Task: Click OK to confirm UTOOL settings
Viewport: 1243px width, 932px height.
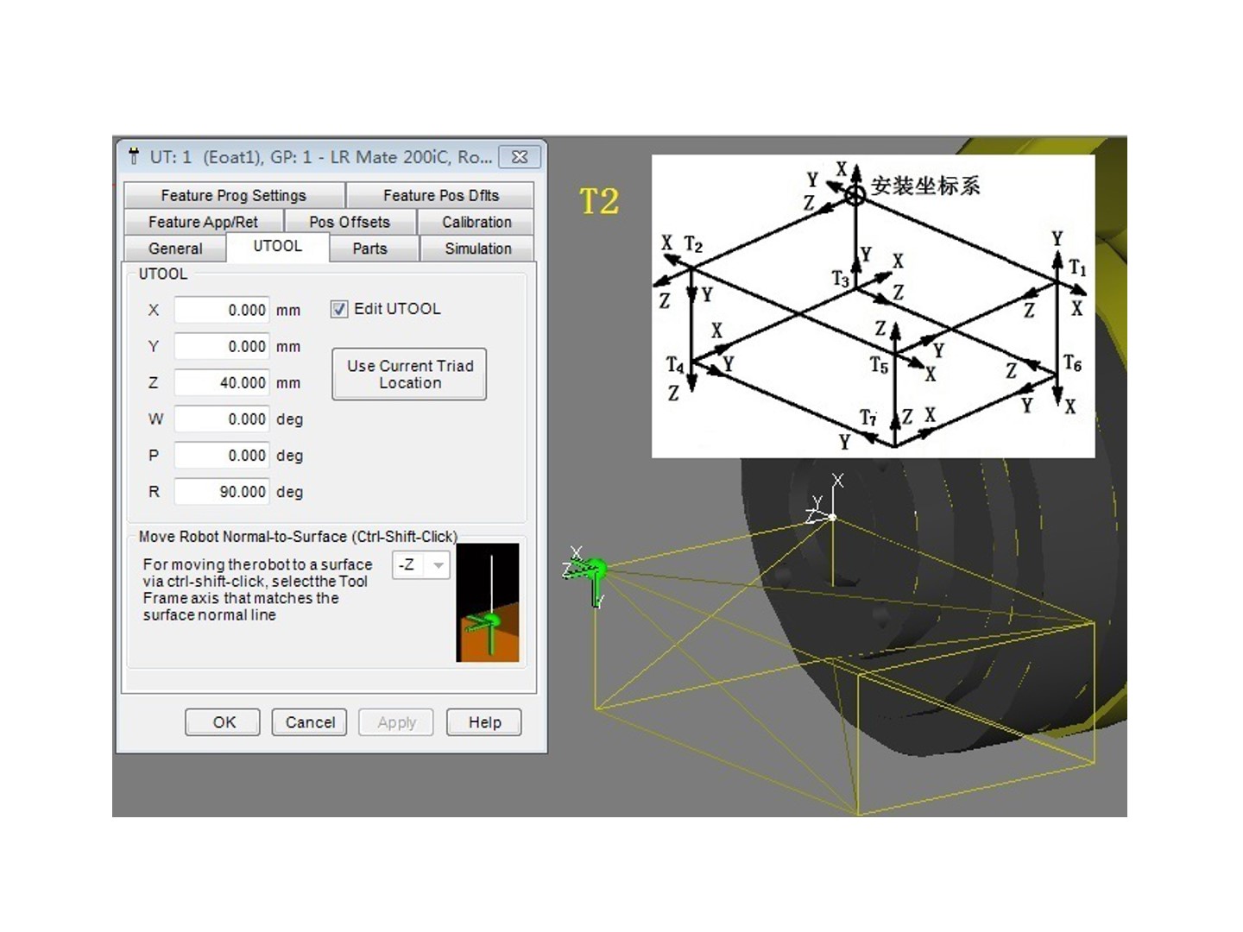Action: (x=224, y=722)
